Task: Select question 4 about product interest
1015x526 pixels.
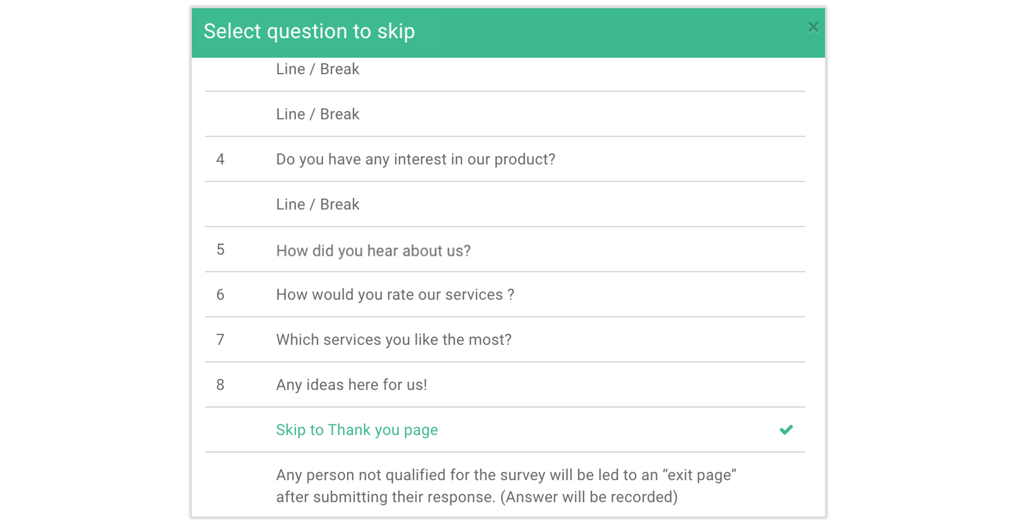Action: tap(415, 159)
